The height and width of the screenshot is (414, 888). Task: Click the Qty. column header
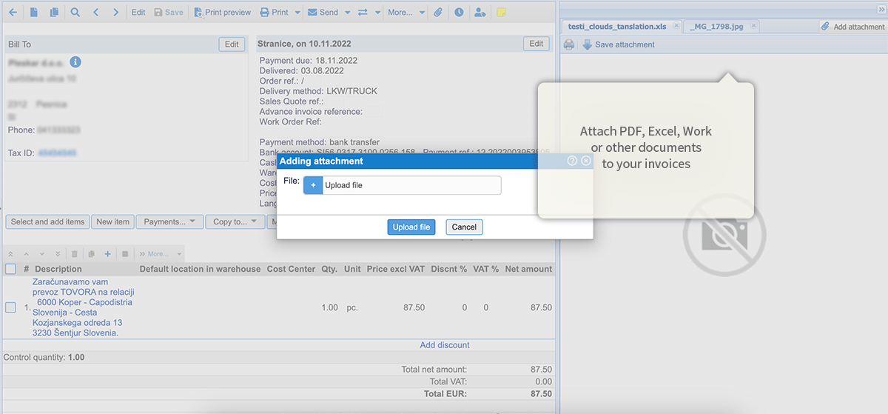point(329,269)
